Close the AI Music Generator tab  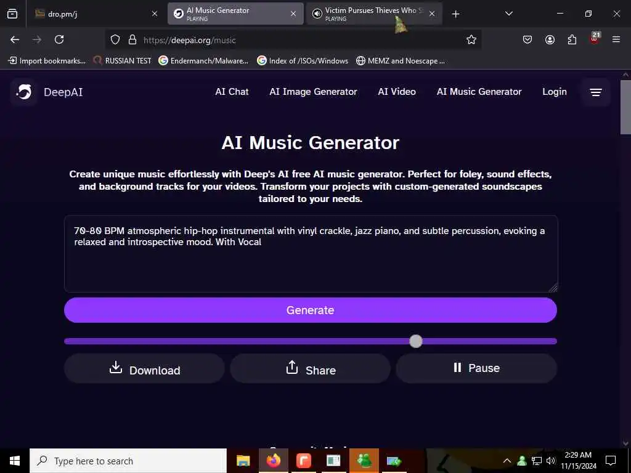[x=293, y=14]
